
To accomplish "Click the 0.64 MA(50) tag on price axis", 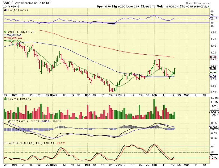I will (x=213, y=76).
